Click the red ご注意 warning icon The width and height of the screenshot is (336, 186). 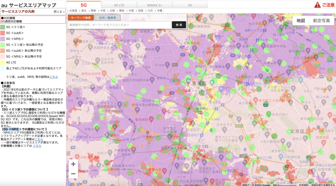click(x=317, y=5)
